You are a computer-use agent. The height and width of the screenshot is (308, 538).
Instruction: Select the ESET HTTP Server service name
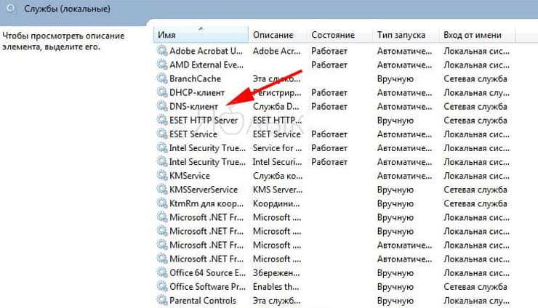(204, 121)
